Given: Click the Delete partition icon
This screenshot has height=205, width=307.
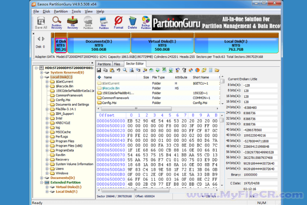Looking at the screenshot, I should (x=132, y=23).
